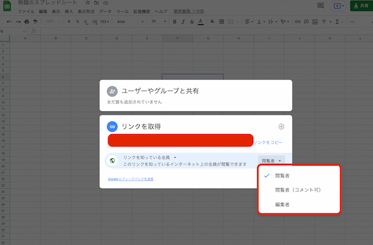Open the comment history icon
This screenshot has width=373, height=245.
pyautogui.click(x=320, y=6)
